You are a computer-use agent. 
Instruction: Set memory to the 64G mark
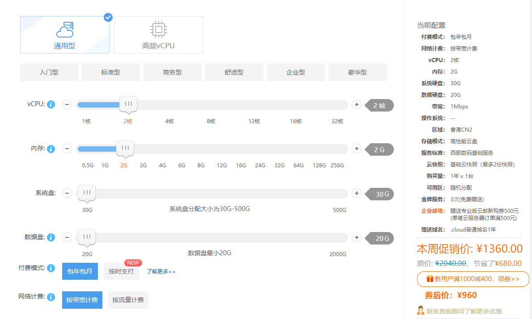coord(299,165)
